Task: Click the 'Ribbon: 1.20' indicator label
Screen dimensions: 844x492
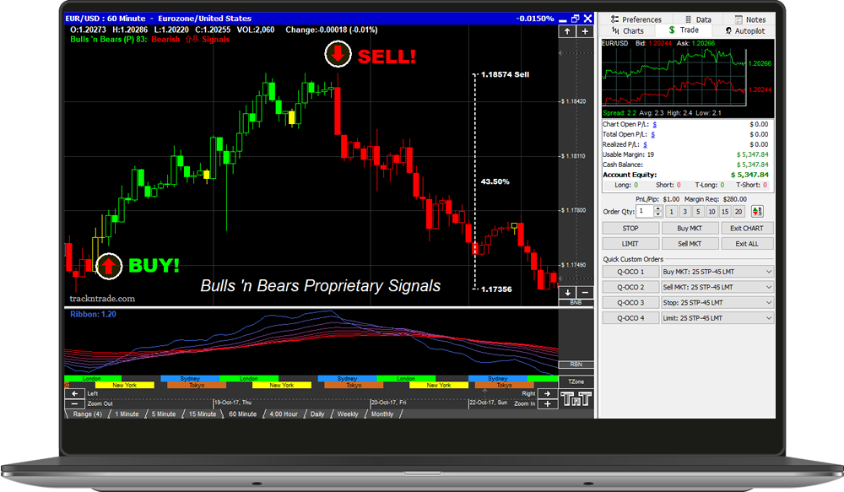Action: (x=93, y=315)
